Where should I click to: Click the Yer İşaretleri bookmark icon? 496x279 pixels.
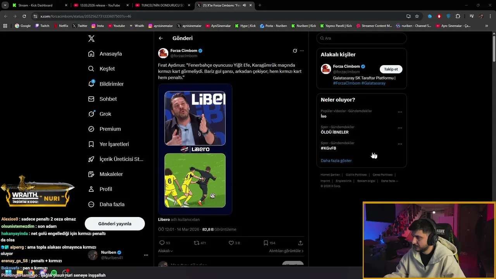(91, 144)
